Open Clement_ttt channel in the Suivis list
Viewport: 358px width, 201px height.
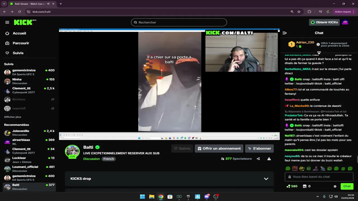tap(29, 90)
